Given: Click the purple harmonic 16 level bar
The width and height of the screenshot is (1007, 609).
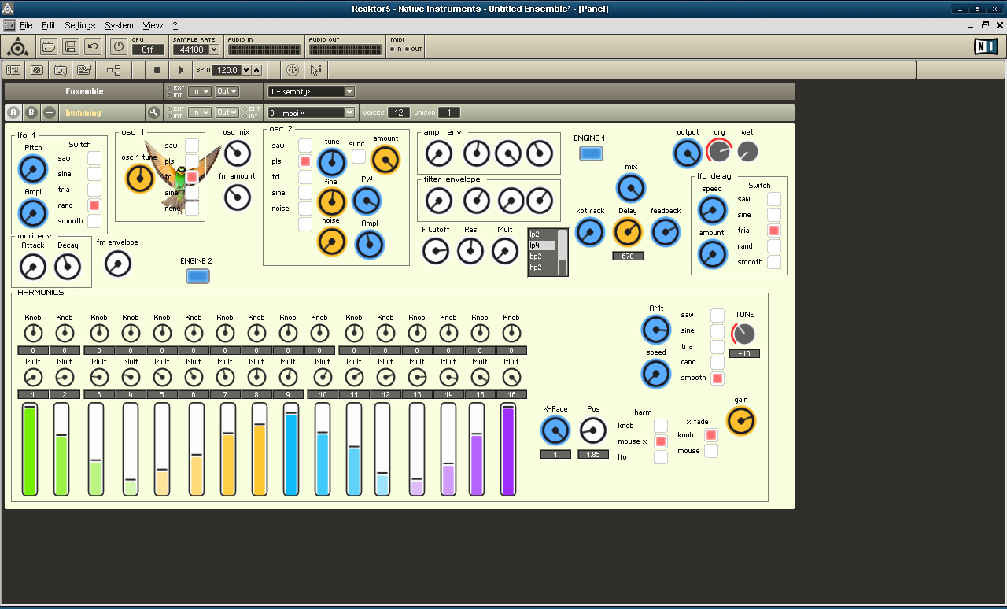Looking at the screenshot, I should (x=508, y=449).
